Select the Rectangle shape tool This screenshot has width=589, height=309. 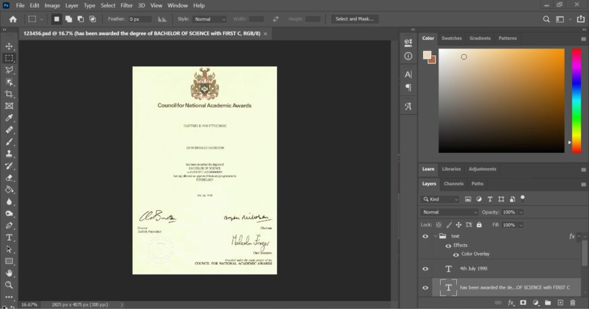coord(9,262)
